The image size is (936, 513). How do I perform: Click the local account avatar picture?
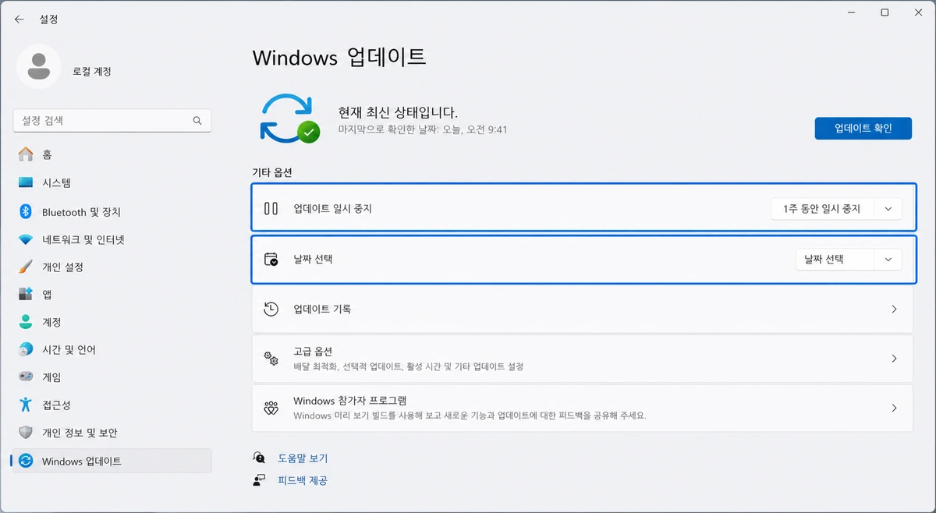(38, 67)
